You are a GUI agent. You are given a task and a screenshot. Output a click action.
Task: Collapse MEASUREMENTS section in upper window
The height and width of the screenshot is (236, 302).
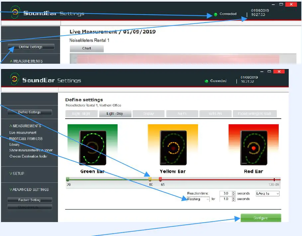pyautogui.click(x=26, y=61)
